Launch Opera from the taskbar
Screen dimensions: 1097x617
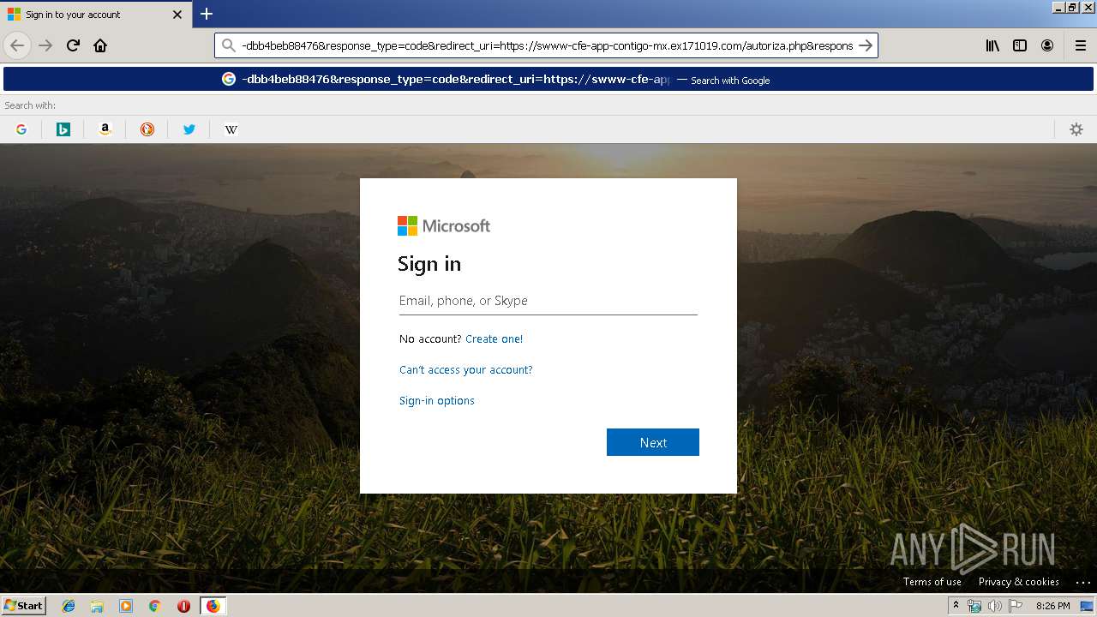(x=183, y=606)
